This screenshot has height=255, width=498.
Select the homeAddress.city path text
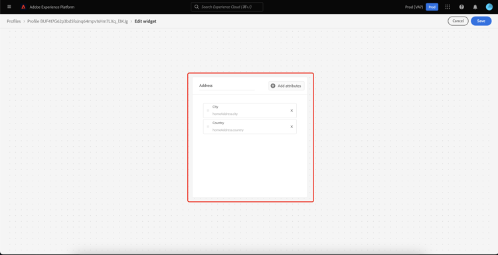coord(225,114)
